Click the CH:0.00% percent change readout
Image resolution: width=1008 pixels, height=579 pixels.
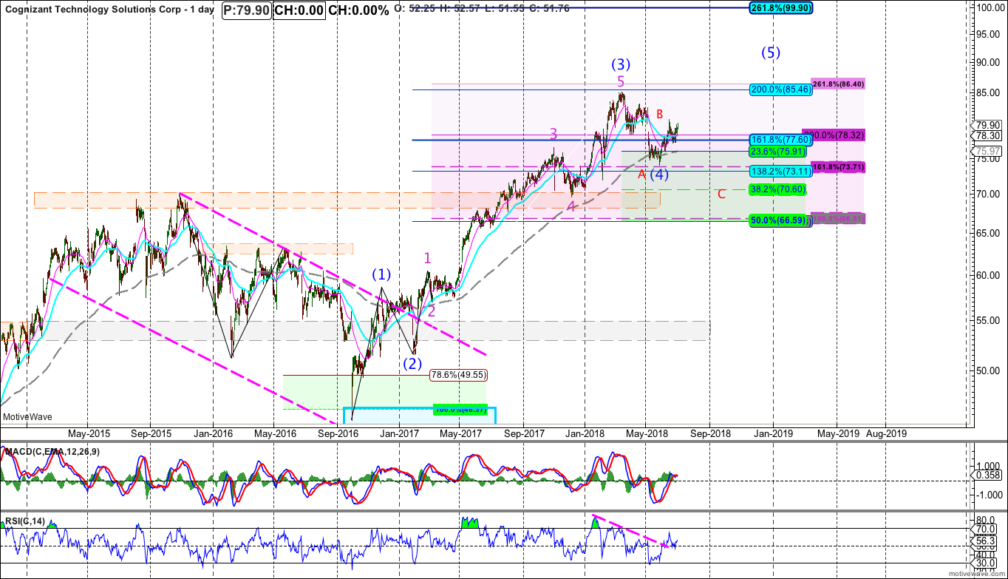pyautogui.click(x=358, y=10)
